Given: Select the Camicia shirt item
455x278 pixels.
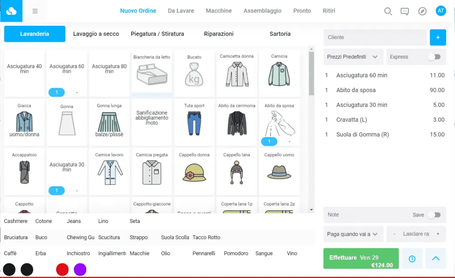Looking at the screenshot, I should tap(279, 73).
